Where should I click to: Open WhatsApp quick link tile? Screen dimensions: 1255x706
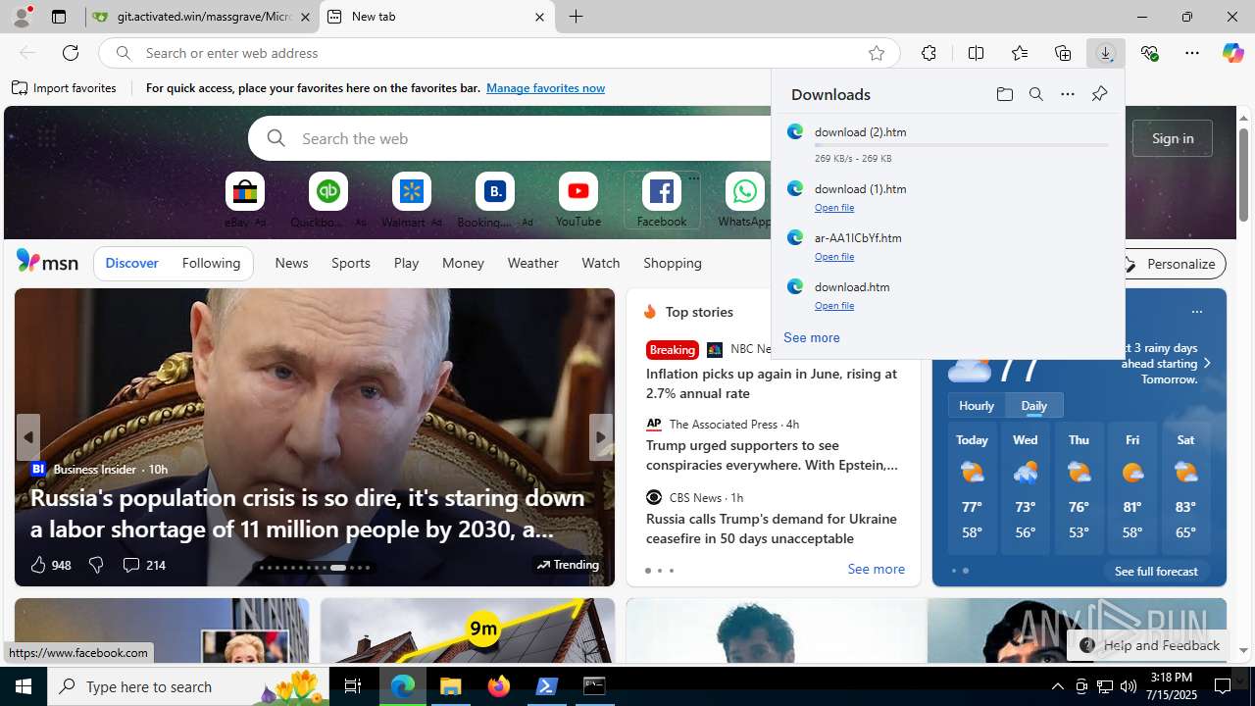coord(744,200)
